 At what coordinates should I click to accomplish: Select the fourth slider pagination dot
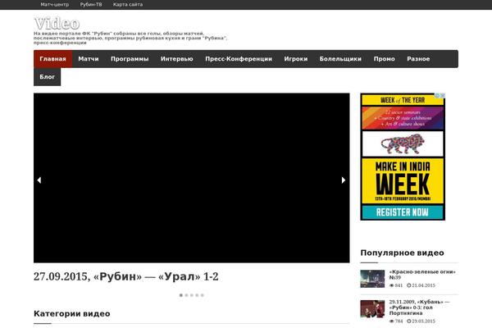click(x=197, y=295)
